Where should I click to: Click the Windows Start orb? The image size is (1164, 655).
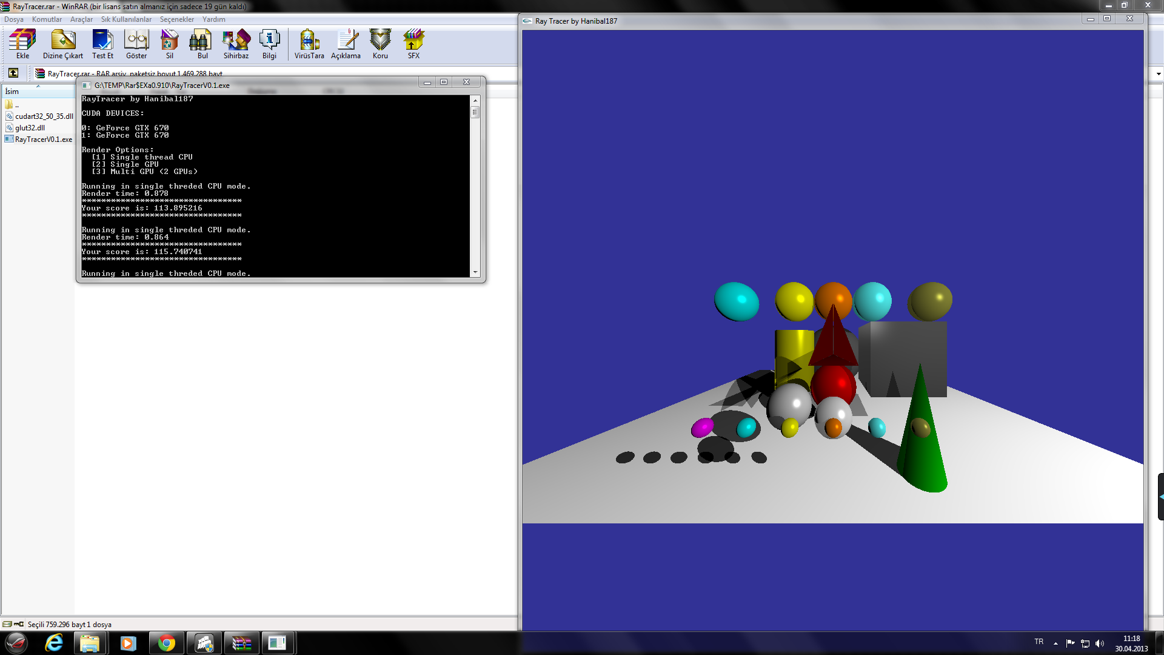click(x=16, y=643)
